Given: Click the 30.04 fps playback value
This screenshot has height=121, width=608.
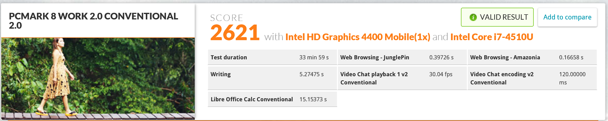Looking at the screenshot, I should (x=441, y=74).
